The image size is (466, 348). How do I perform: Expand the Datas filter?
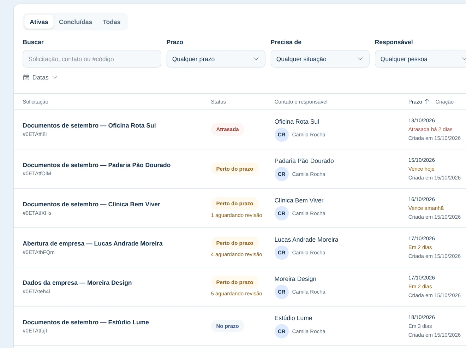pos(40,77)
